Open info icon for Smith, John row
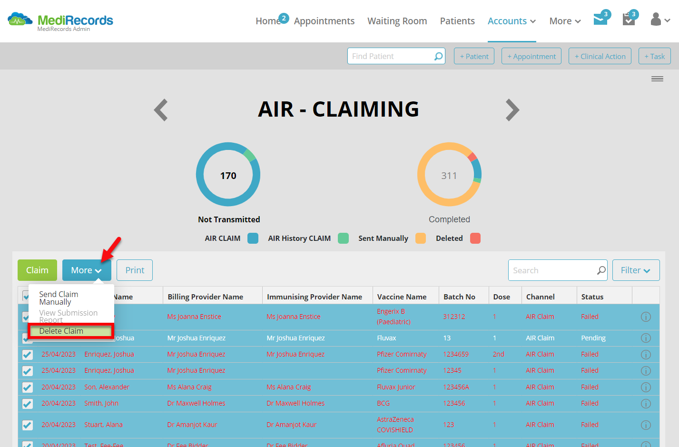The width and height of the screenshot is (679, 447). pos(646,404)
